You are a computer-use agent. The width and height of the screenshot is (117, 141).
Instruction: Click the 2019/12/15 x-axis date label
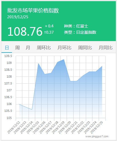[x=33, y=128]
